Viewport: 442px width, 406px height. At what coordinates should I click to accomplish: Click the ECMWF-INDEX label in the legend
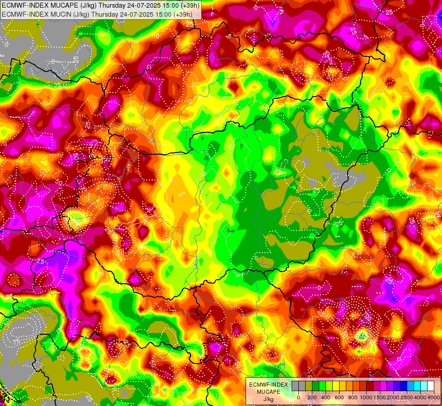click(269, 385)
